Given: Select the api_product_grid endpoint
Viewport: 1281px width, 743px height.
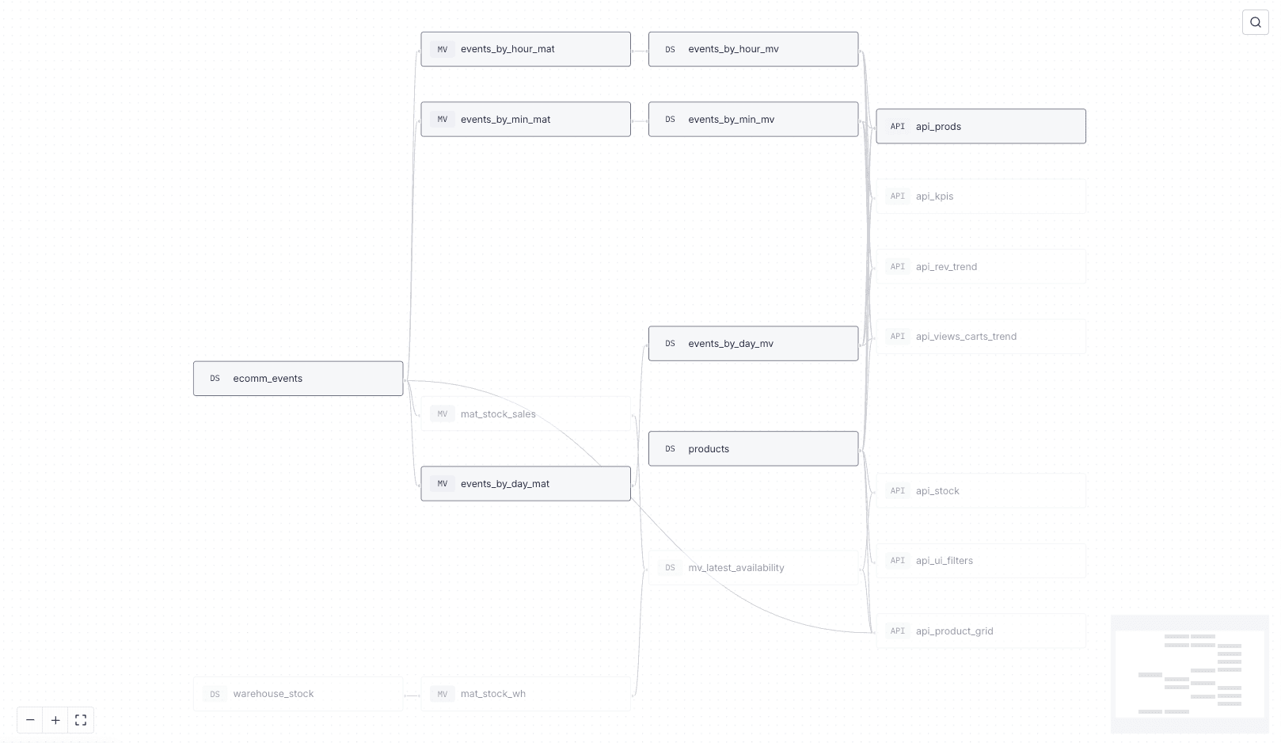Looking at the screenshot, I should 981,631.
